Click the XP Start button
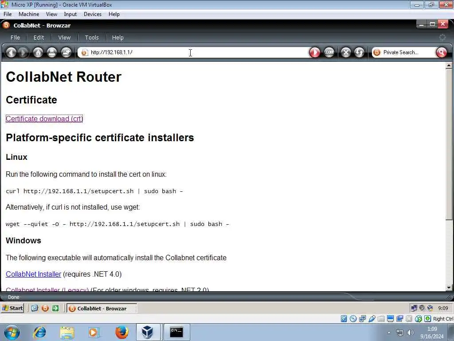454x341 pixels. [x=12, y=308]
